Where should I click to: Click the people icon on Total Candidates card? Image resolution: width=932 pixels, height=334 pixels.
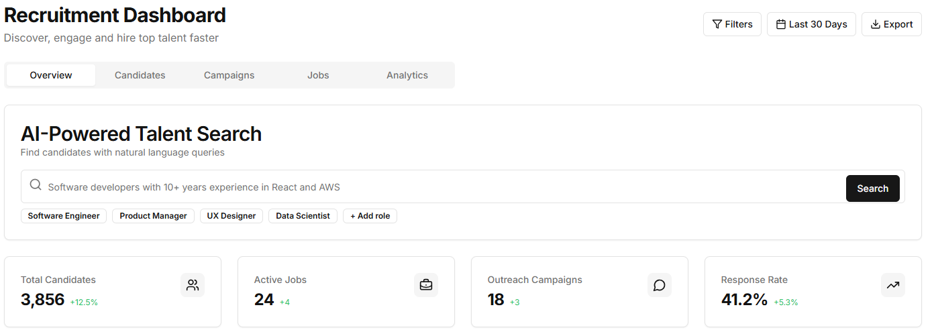point(193,285)
